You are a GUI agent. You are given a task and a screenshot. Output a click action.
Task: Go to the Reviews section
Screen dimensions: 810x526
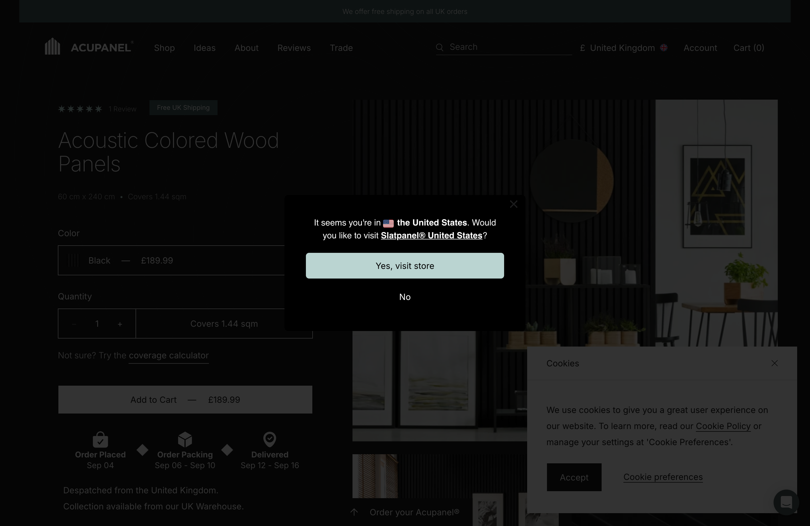pyautogui.click(x=294, y=48)
